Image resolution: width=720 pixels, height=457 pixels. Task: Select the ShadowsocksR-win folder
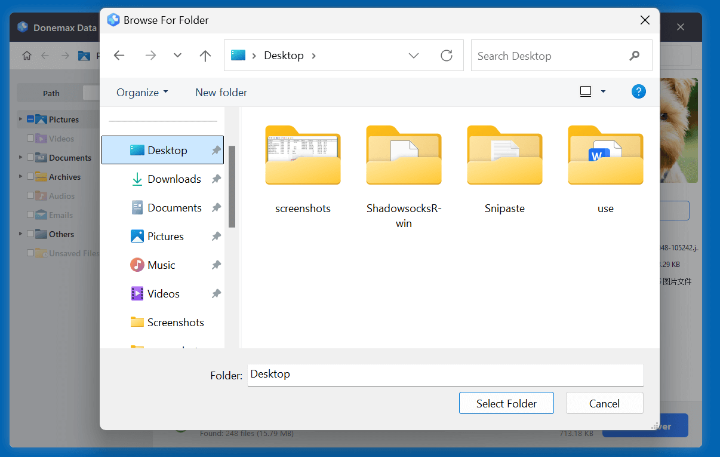pos(404,156)
